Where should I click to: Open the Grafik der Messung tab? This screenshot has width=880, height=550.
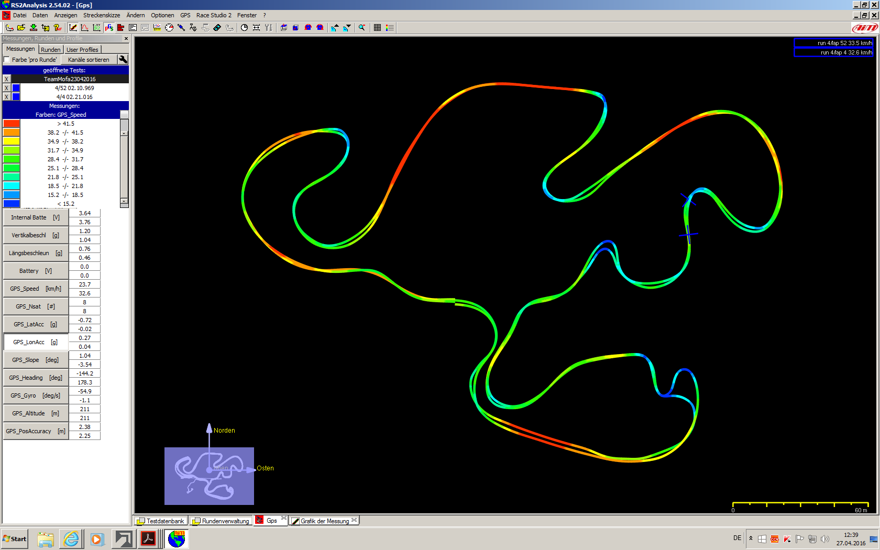[x=324, y=521]
